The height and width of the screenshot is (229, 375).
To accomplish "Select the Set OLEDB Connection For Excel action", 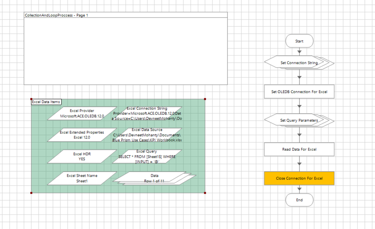I will click(x=299, y=91).
